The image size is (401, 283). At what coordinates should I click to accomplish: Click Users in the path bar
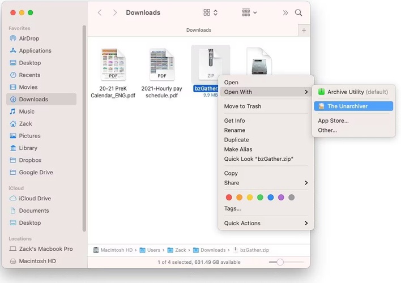(150, 250)
